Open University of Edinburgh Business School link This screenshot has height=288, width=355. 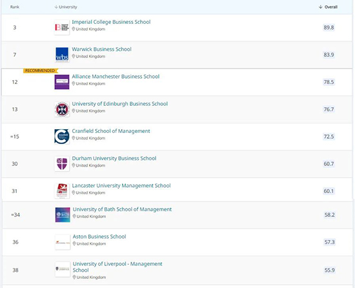[x=120, y=104]
